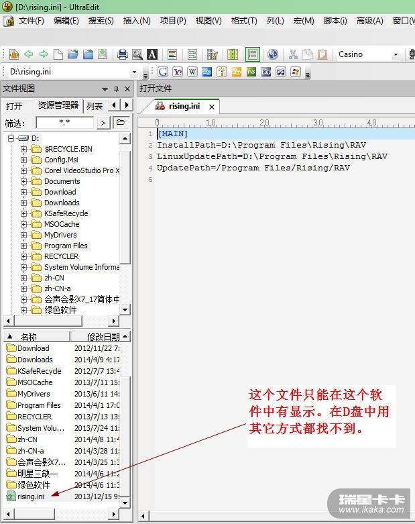The image size is (415, 524).
Task: Switch to the 打开 tab
Action: click(14, 106)
